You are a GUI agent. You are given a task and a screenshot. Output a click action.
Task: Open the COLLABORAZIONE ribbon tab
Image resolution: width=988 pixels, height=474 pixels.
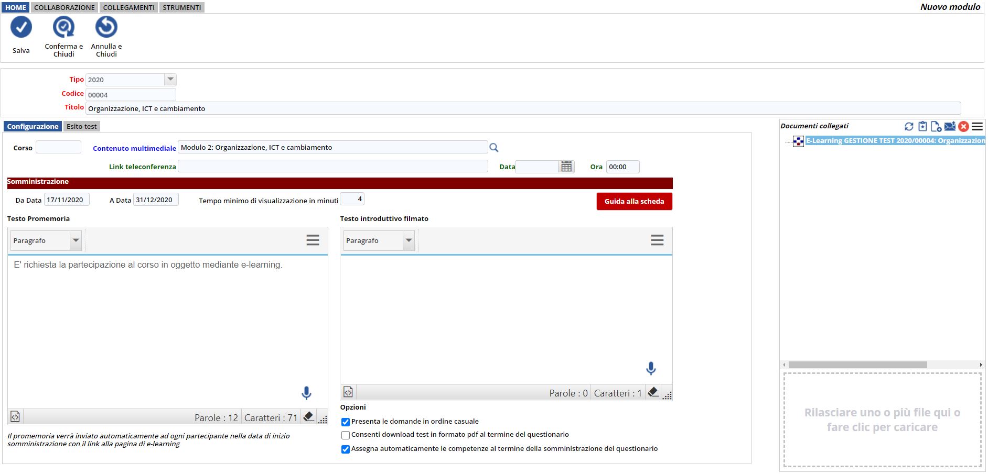pos(65,7)
